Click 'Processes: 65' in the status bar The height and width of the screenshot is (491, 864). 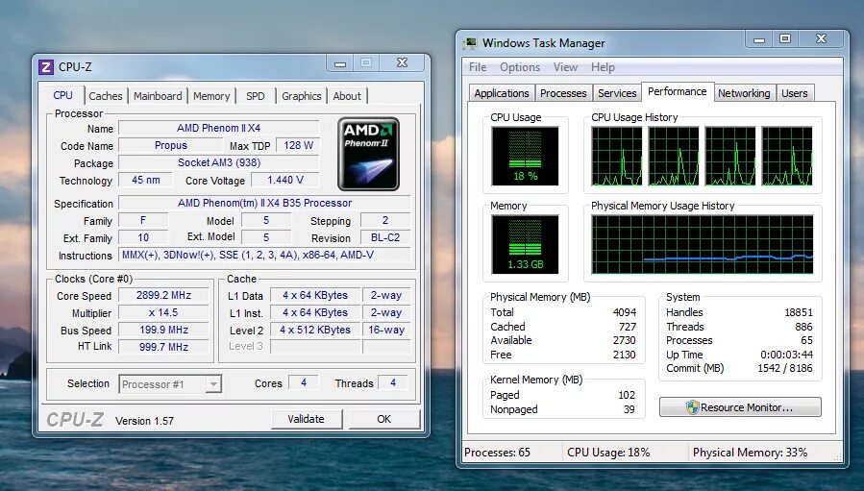click(x=497, y=453)
